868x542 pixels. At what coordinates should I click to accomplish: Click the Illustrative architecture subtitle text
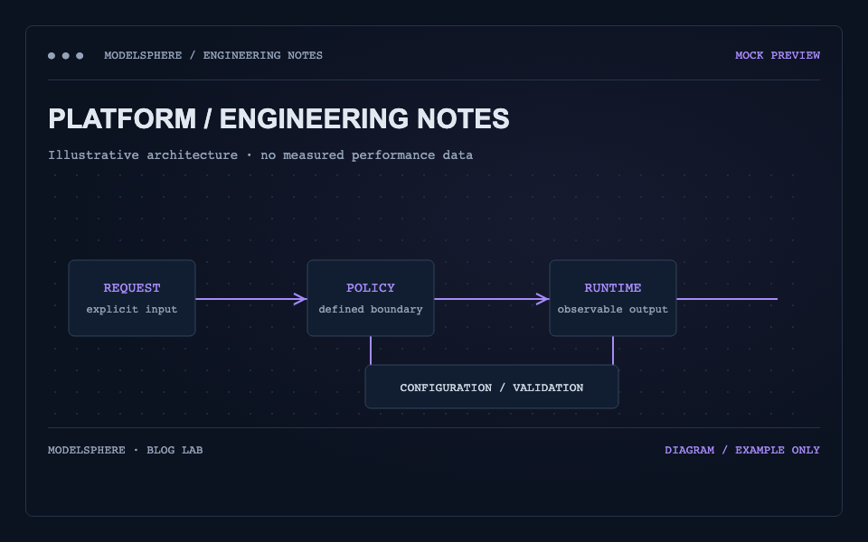point(260,154)
